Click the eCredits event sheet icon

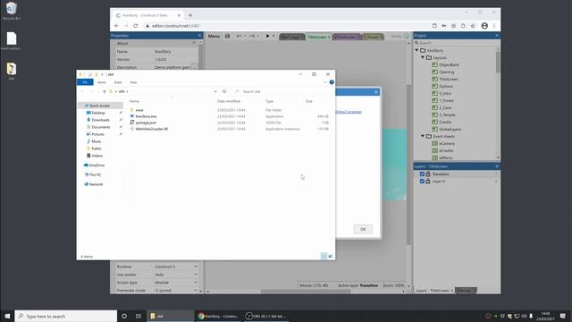[434, 150]
